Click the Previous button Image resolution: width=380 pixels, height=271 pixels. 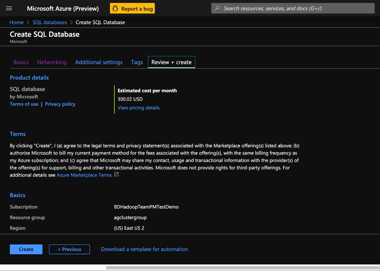click(x=69, y=249)
